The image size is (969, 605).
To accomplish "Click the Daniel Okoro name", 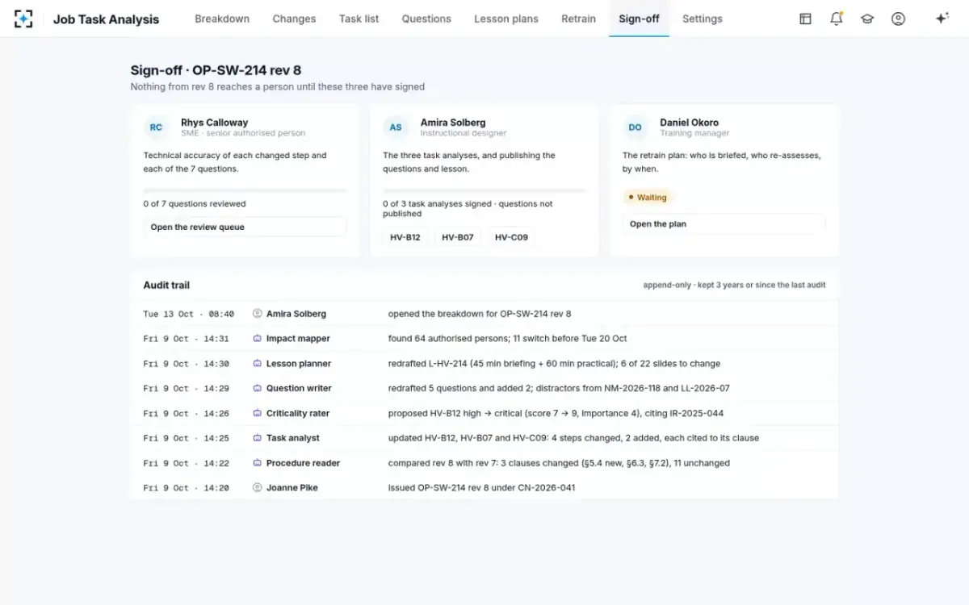I will tap(689, 123).
